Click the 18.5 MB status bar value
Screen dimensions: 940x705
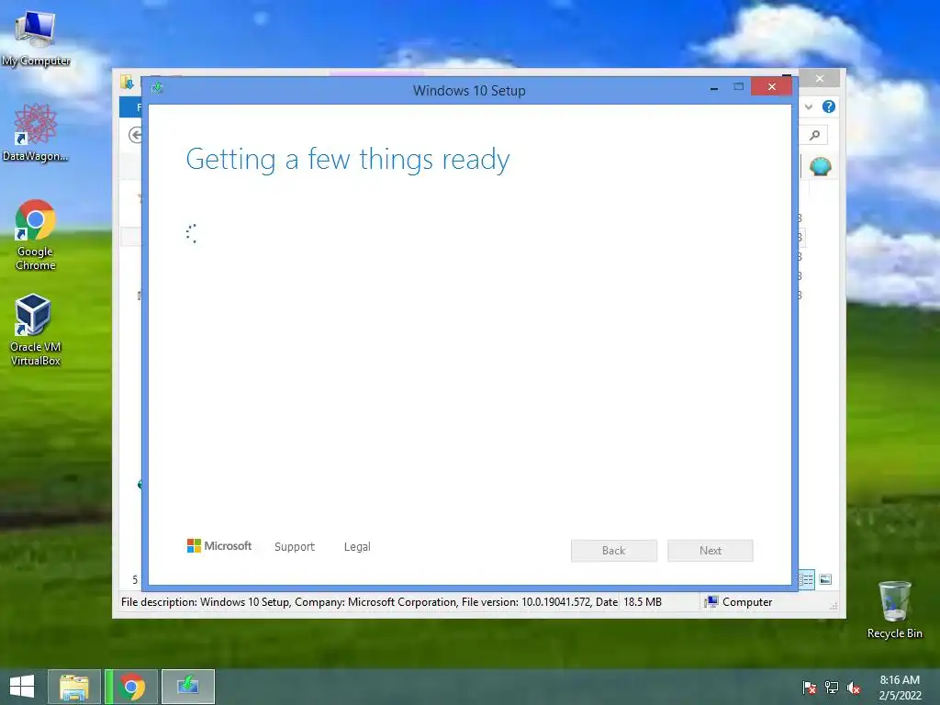pyautogui.click(x=642, y=602)
